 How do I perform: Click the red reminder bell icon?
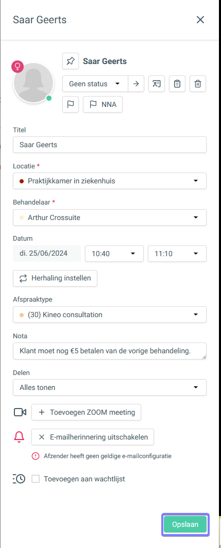coord(20,437)
